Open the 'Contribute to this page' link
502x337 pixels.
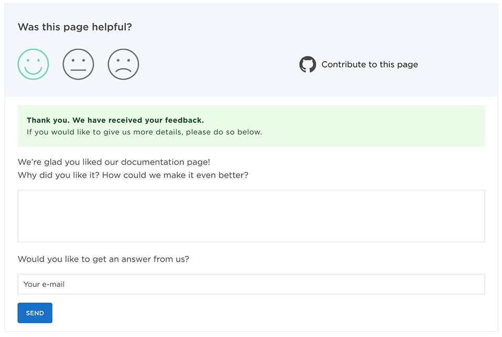(x=370, y=64)
